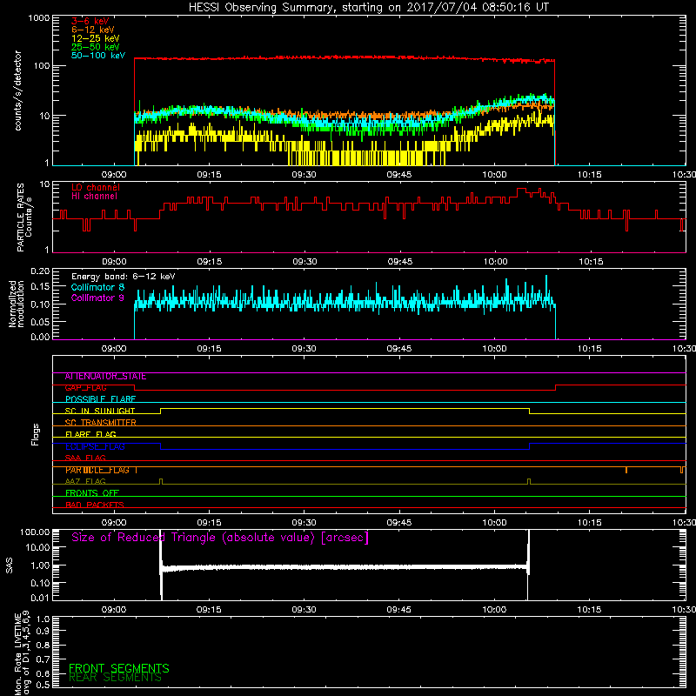Click '10:00' time label under Flags panel

[x=494, y=523]
